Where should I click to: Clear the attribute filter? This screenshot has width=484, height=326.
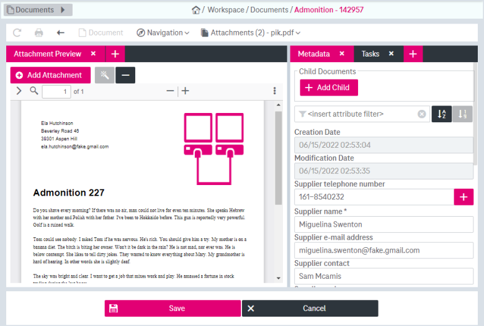(422, 114)
